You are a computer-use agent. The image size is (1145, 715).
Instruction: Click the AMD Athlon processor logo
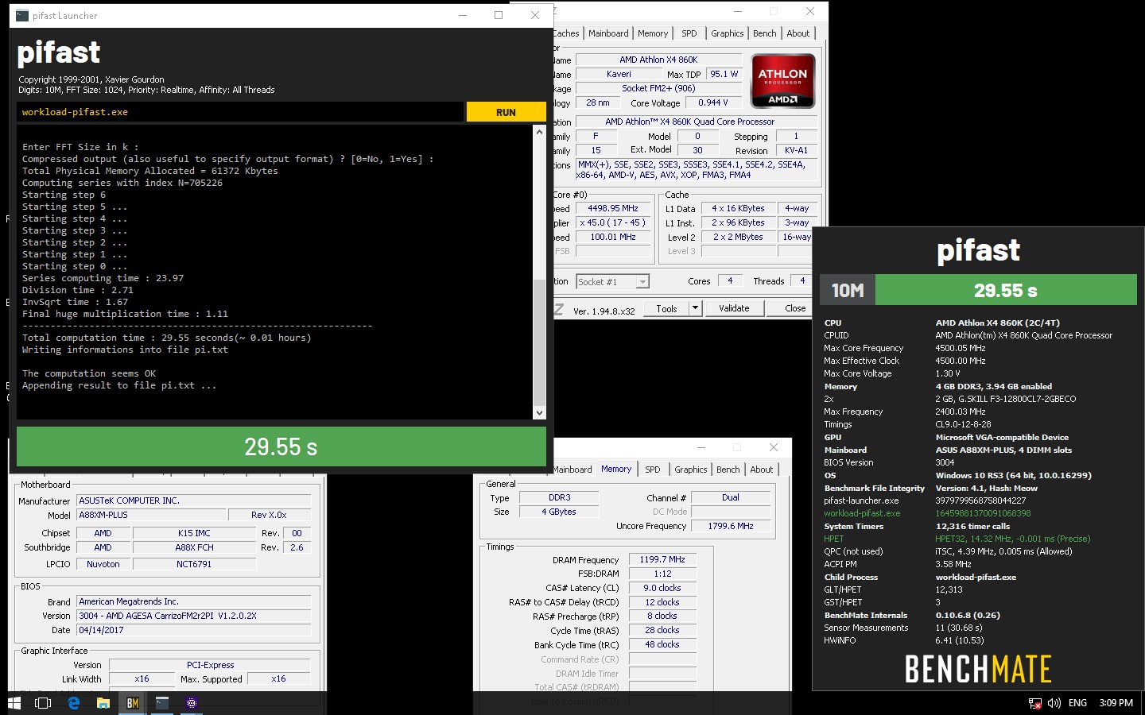coord(783,81)
